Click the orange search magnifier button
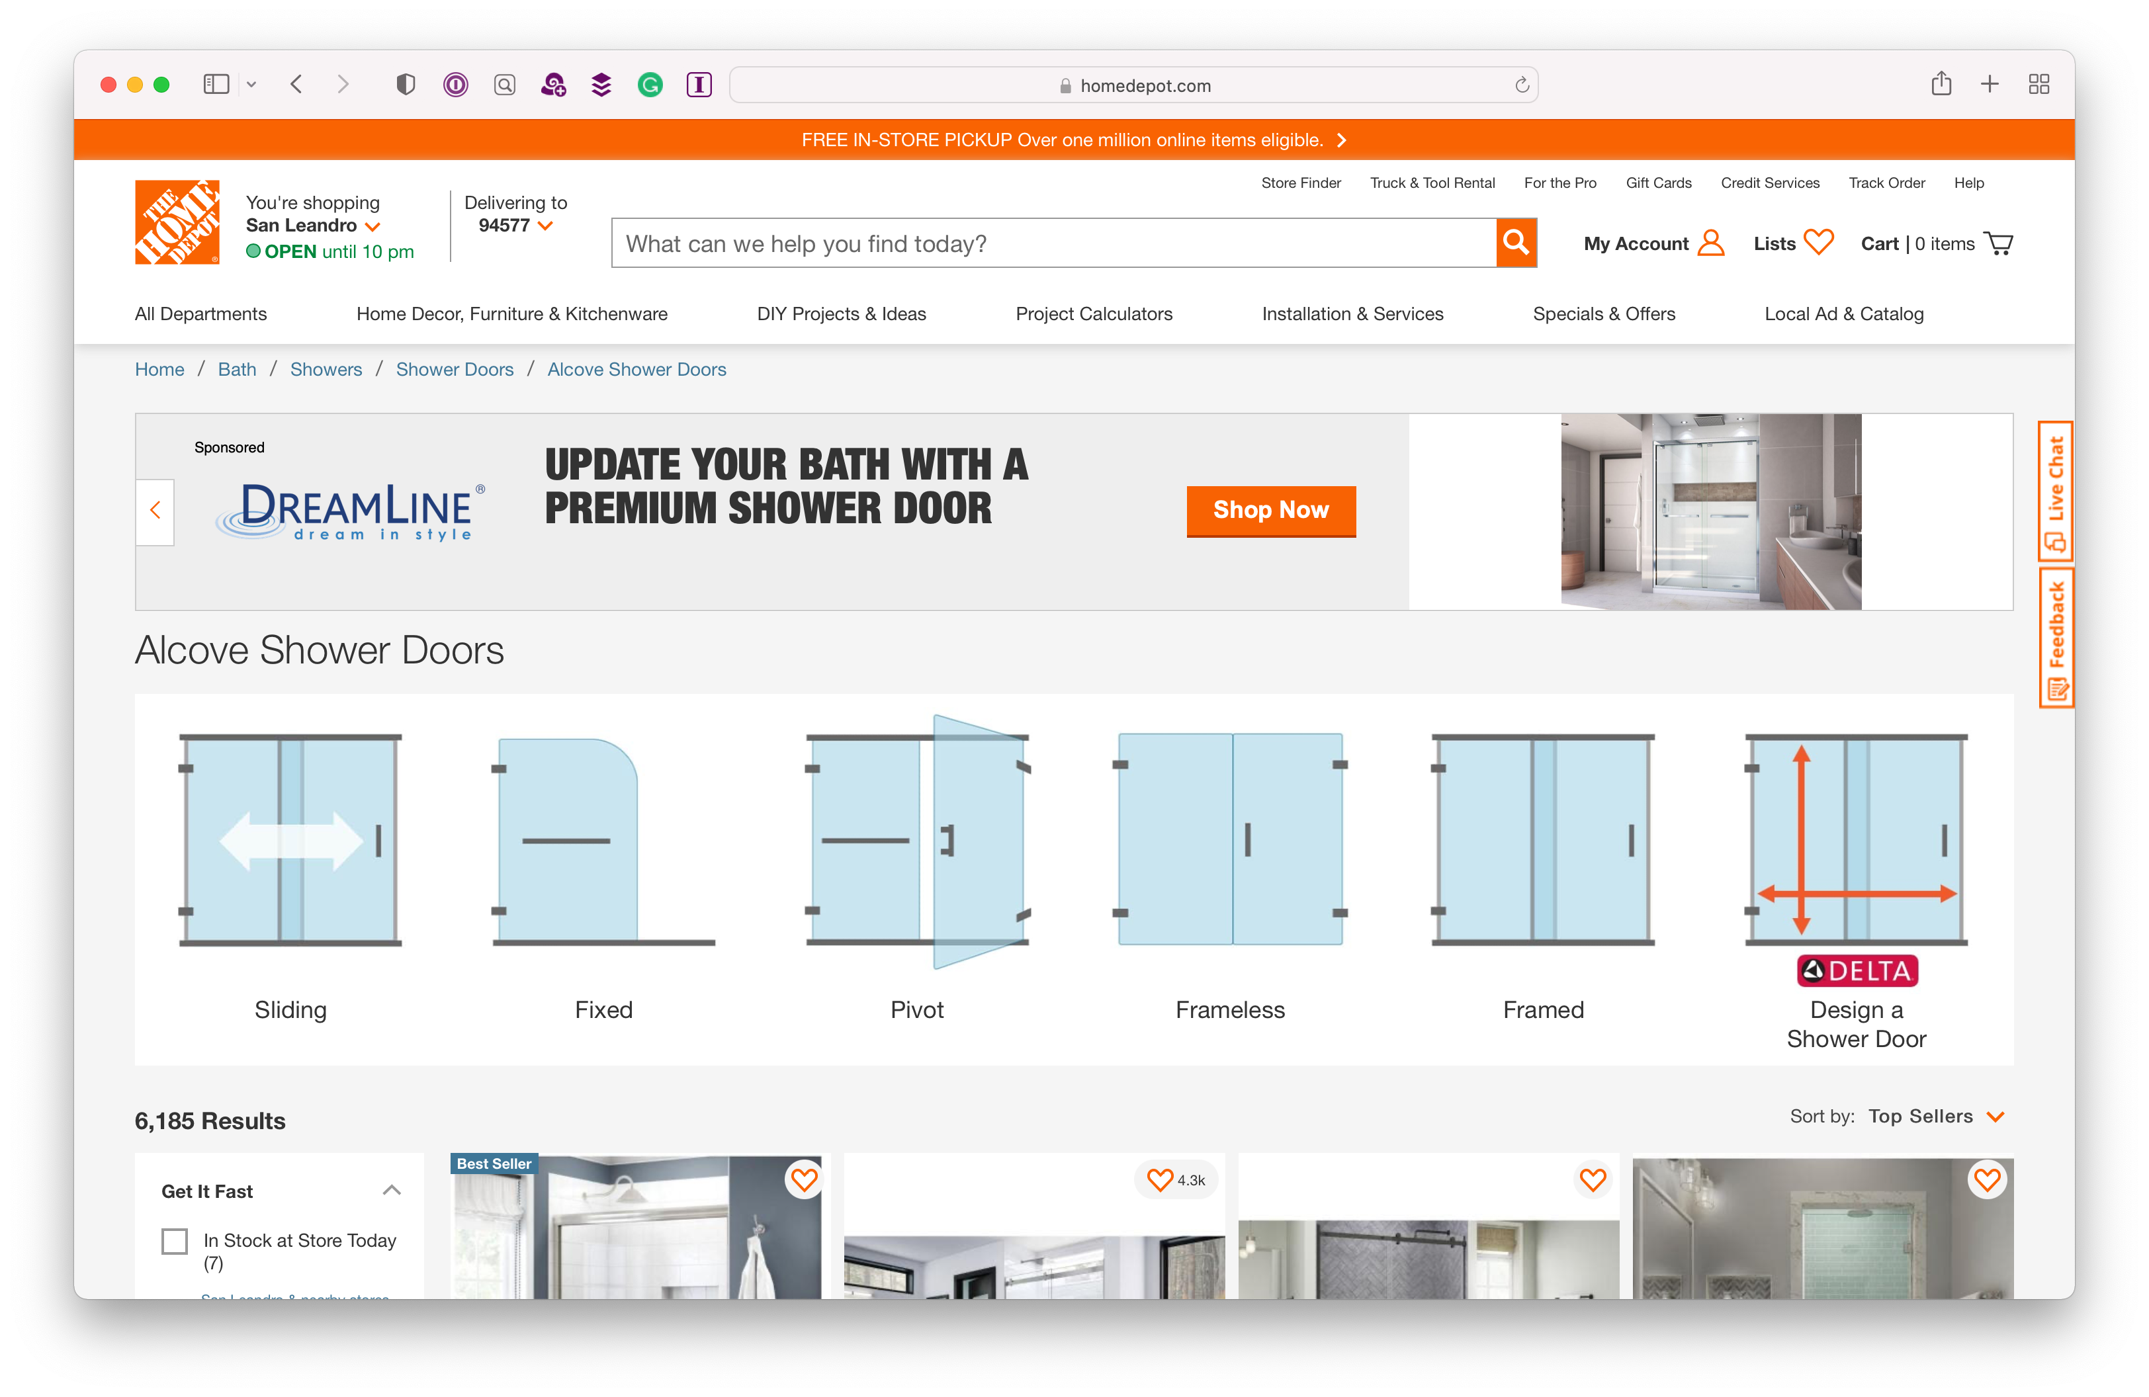 pos(1516,243)
